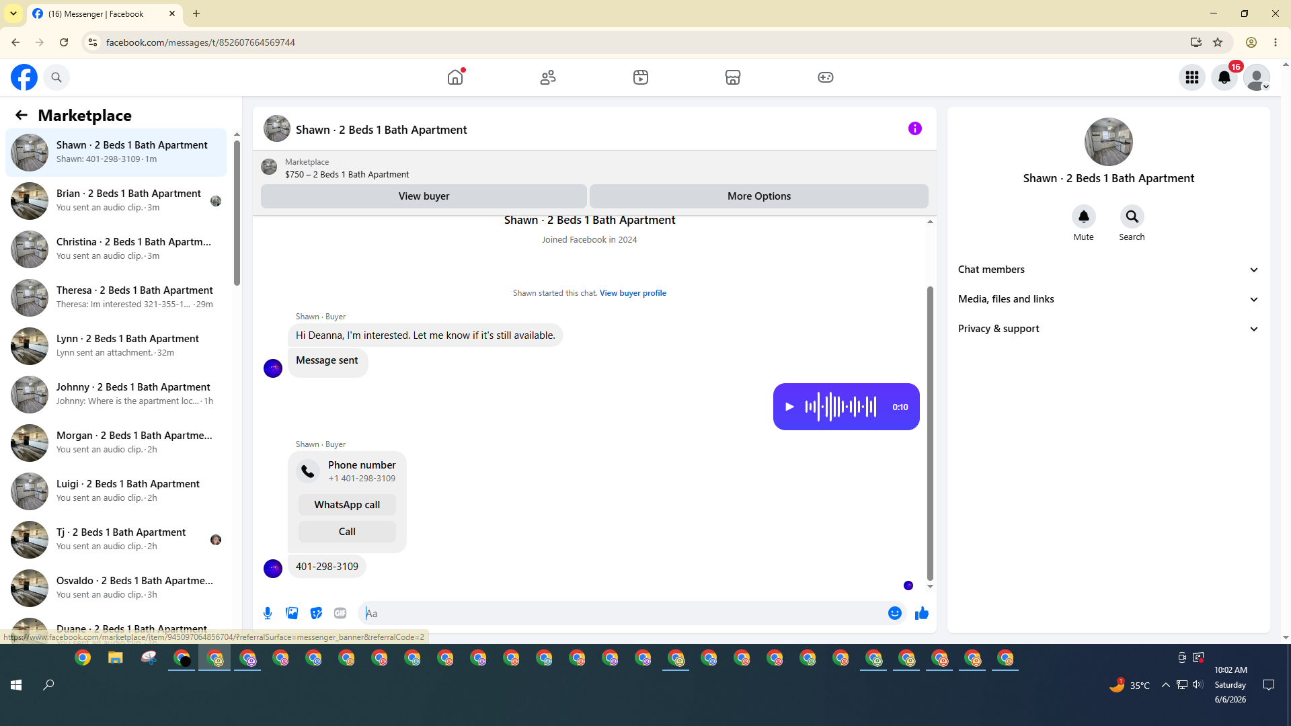Click the WhatsApp call button
This screenshot has height=726, width=1291.
click(x=347, y=505)
